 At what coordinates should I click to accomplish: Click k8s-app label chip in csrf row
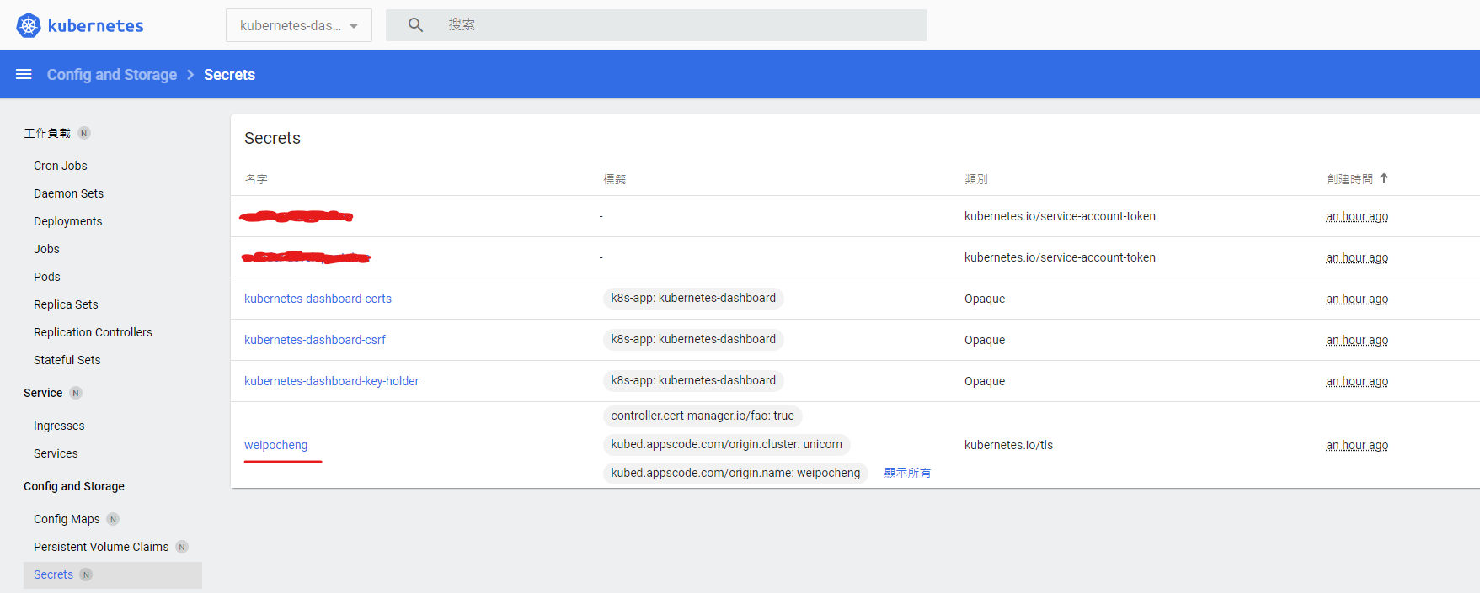(693, 340)
